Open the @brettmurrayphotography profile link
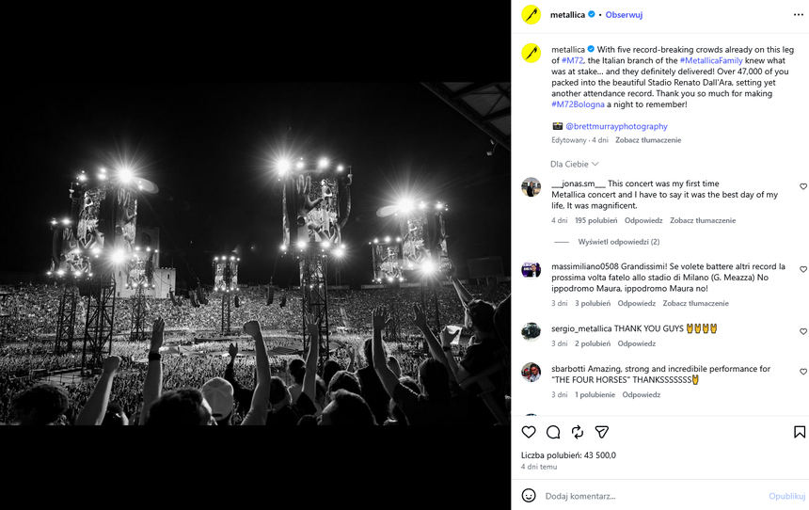The height and width of the screenshot is (510, 809). pyautogui.click(x=616, y=126)
